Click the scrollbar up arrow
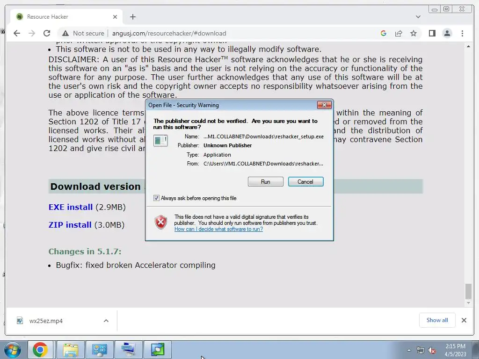Screen dimensions: 479x359 (x=468, y=46)
